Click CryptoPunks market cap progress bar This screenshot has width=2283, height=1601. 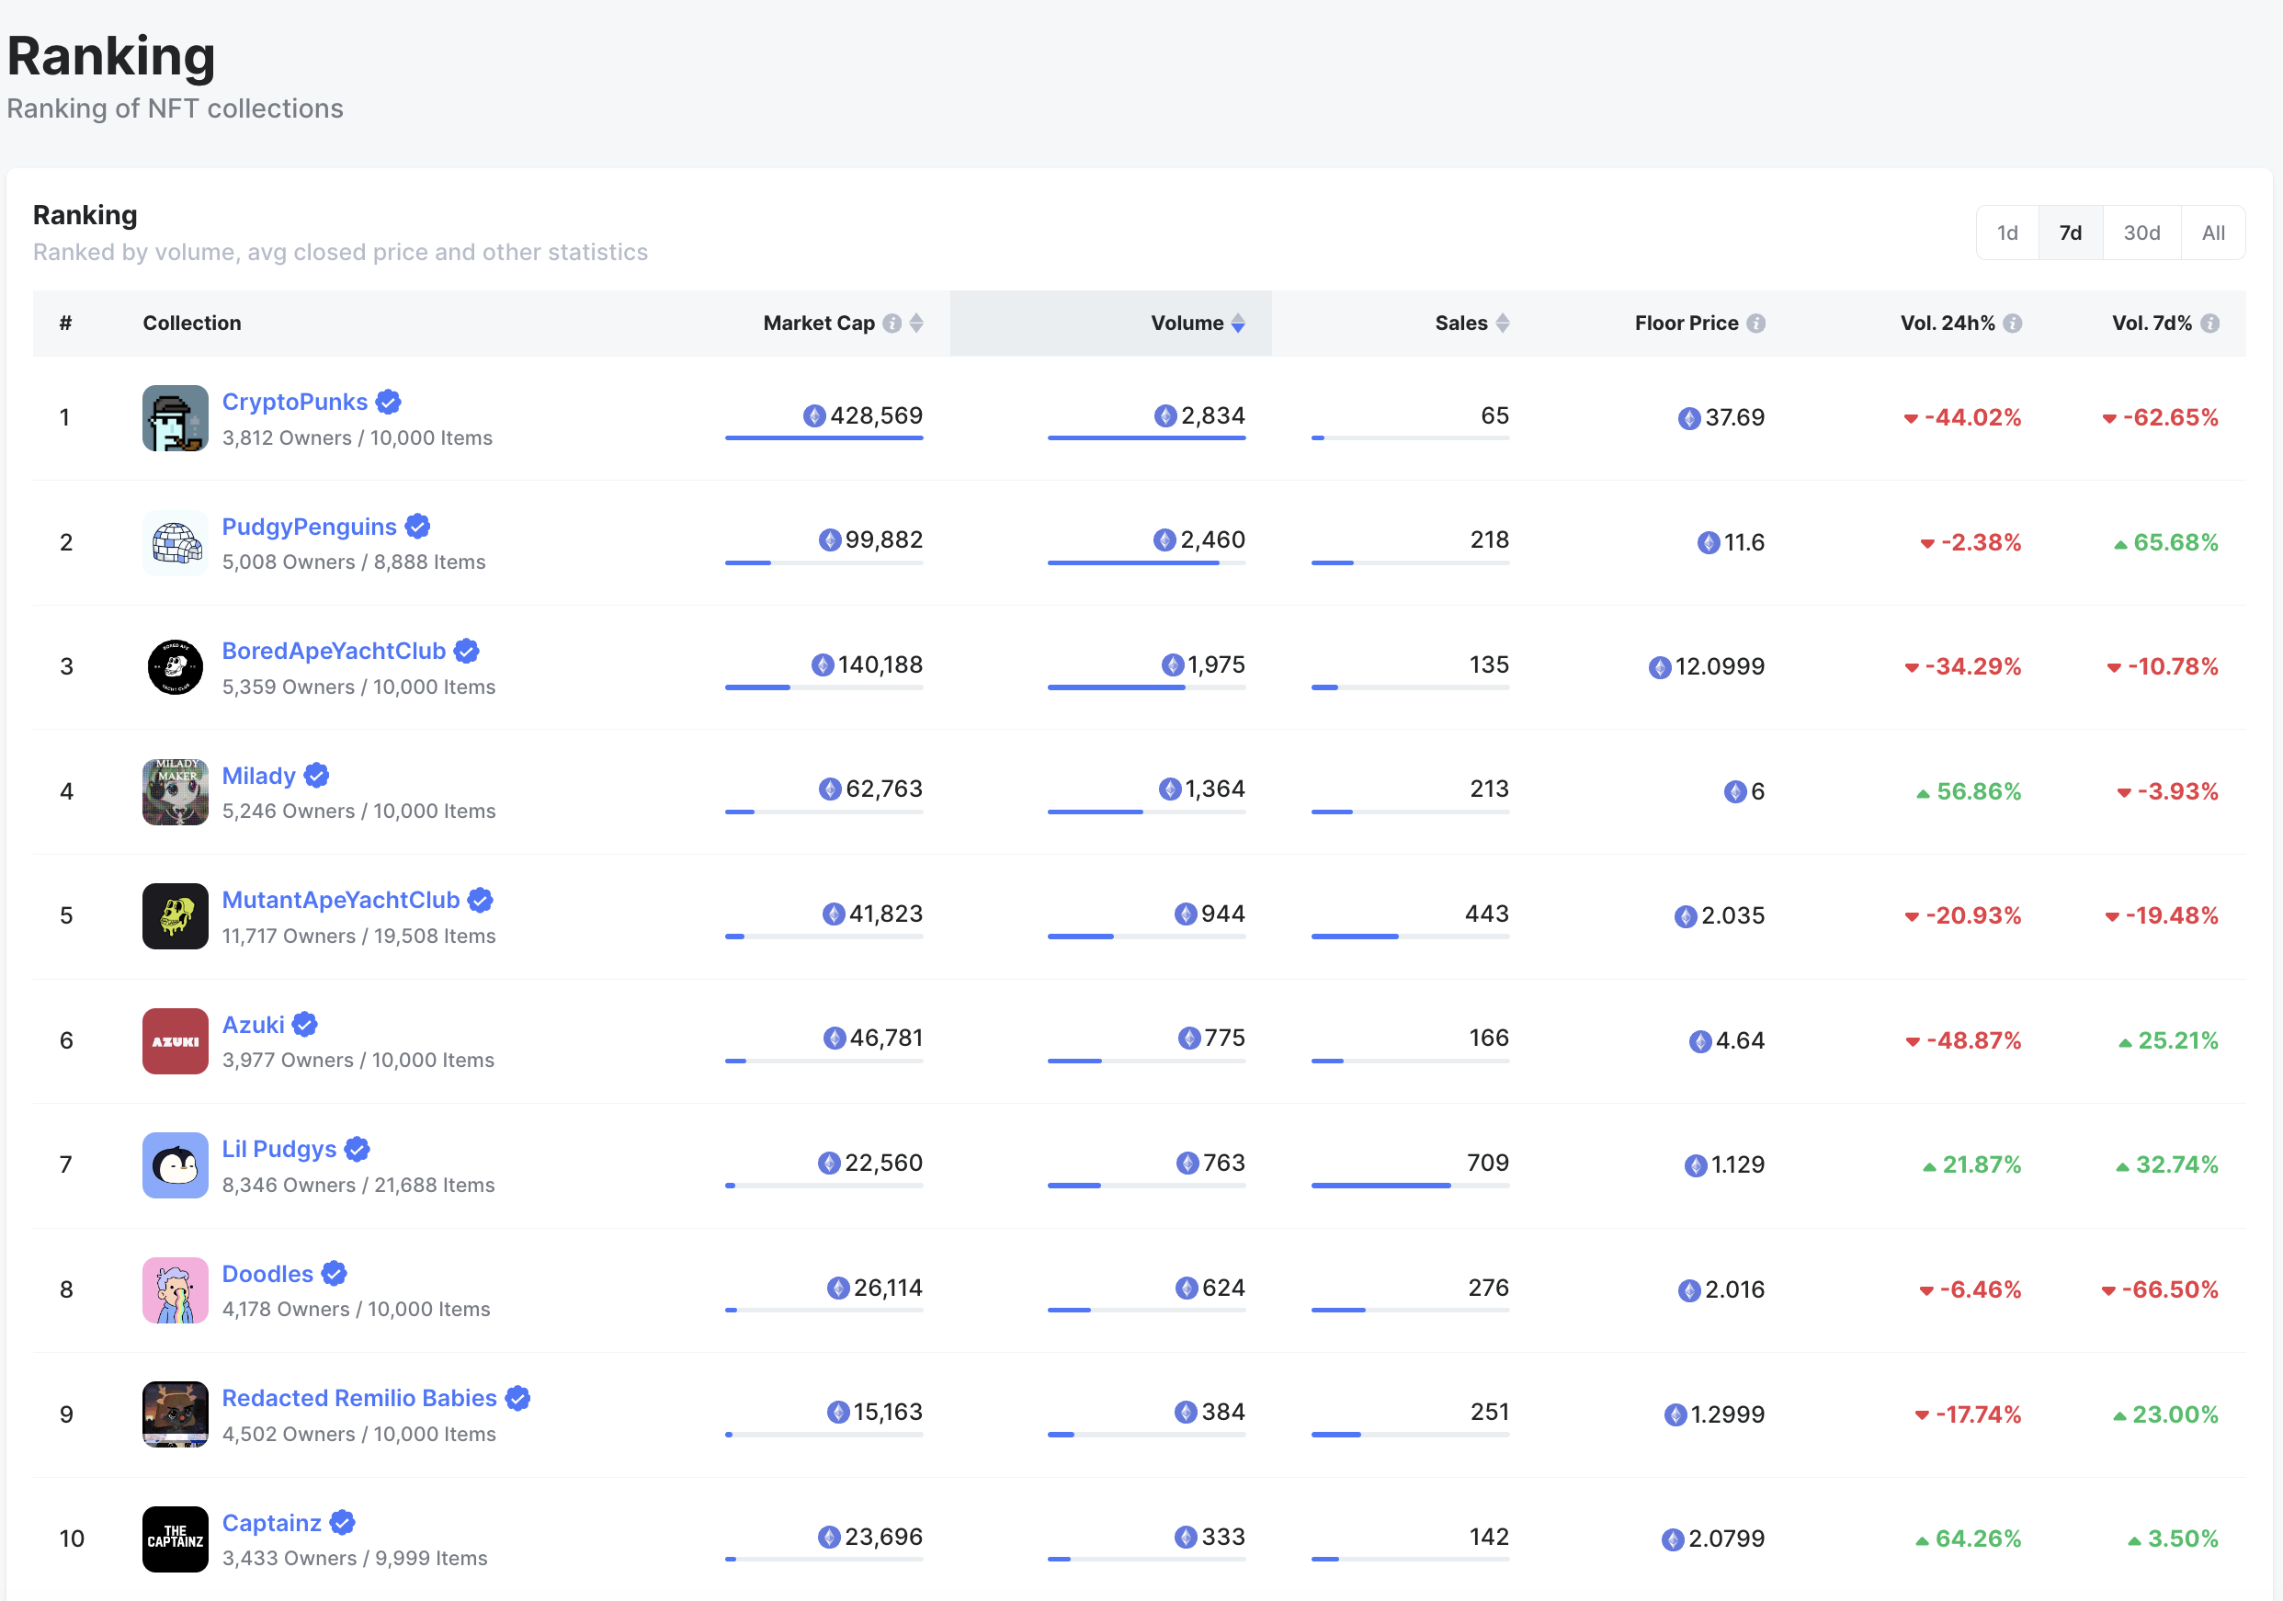point(824,437)
